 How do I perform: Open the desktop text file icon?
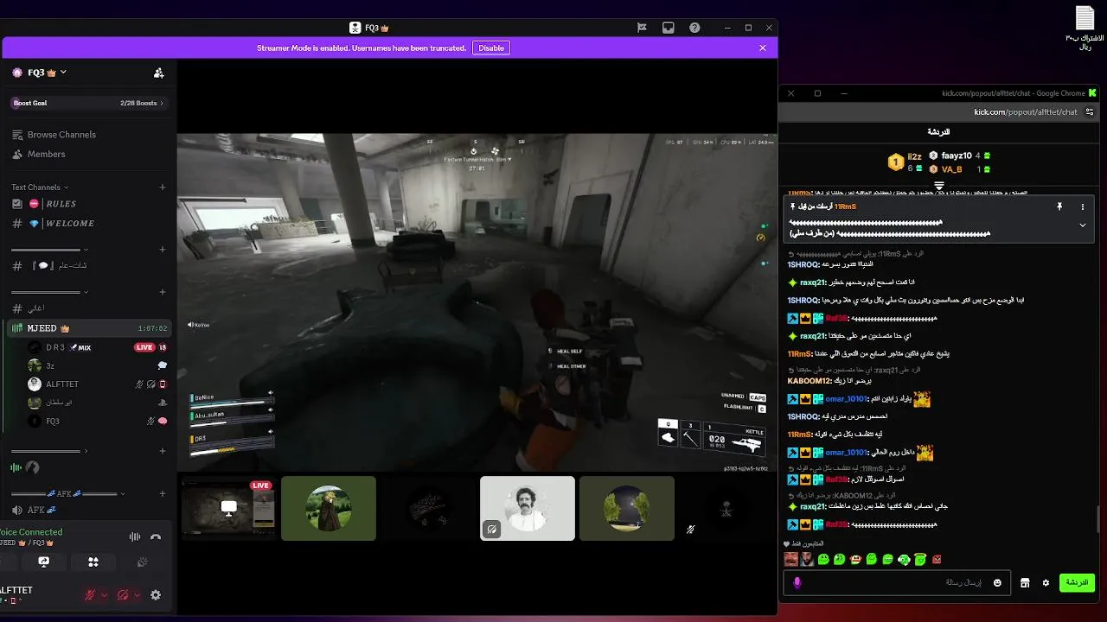[x=1085, y=28]
